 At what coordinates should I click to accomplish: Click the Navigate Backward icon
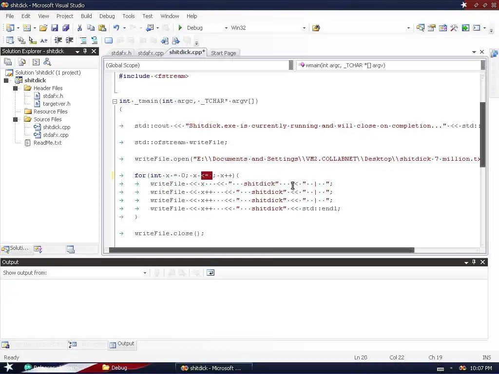click(x=150, y=28)
